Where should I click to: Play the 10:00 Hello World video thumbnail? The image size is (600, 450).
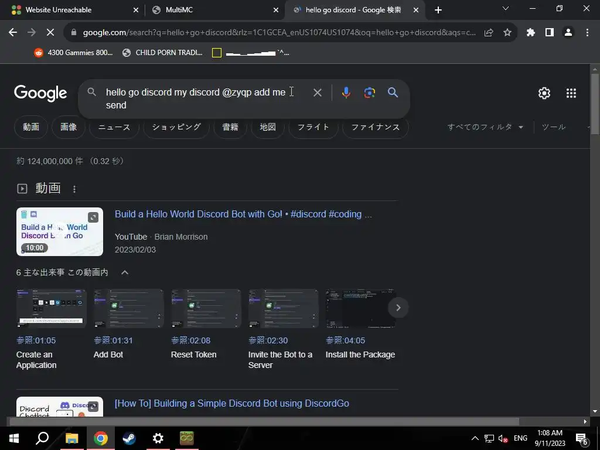(60, 232)
